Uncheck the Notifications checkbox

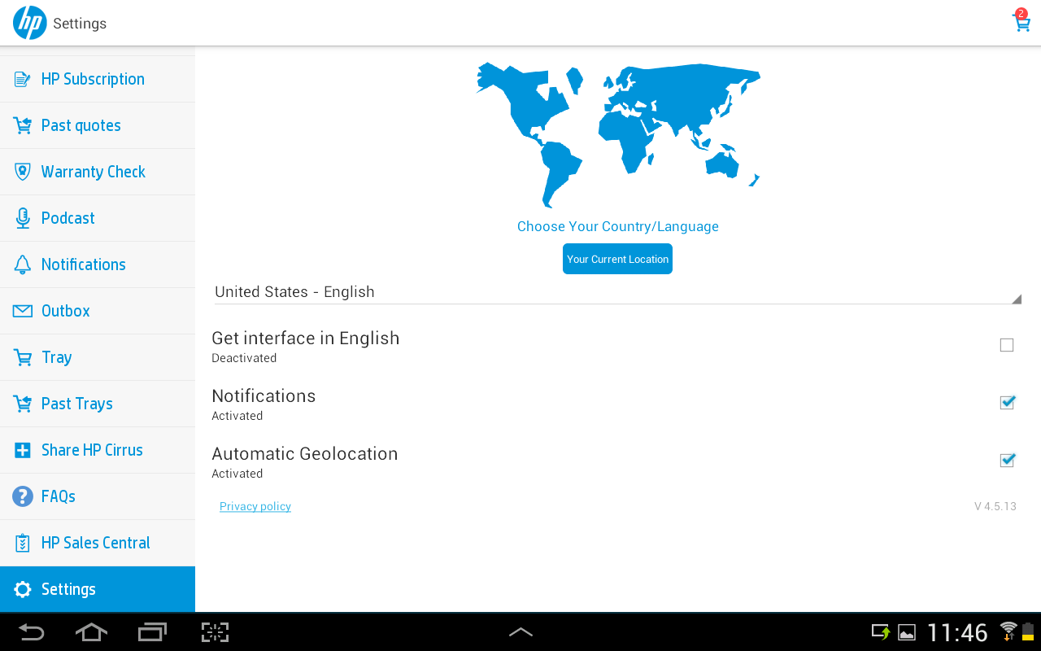click(x=1008, y=402)
